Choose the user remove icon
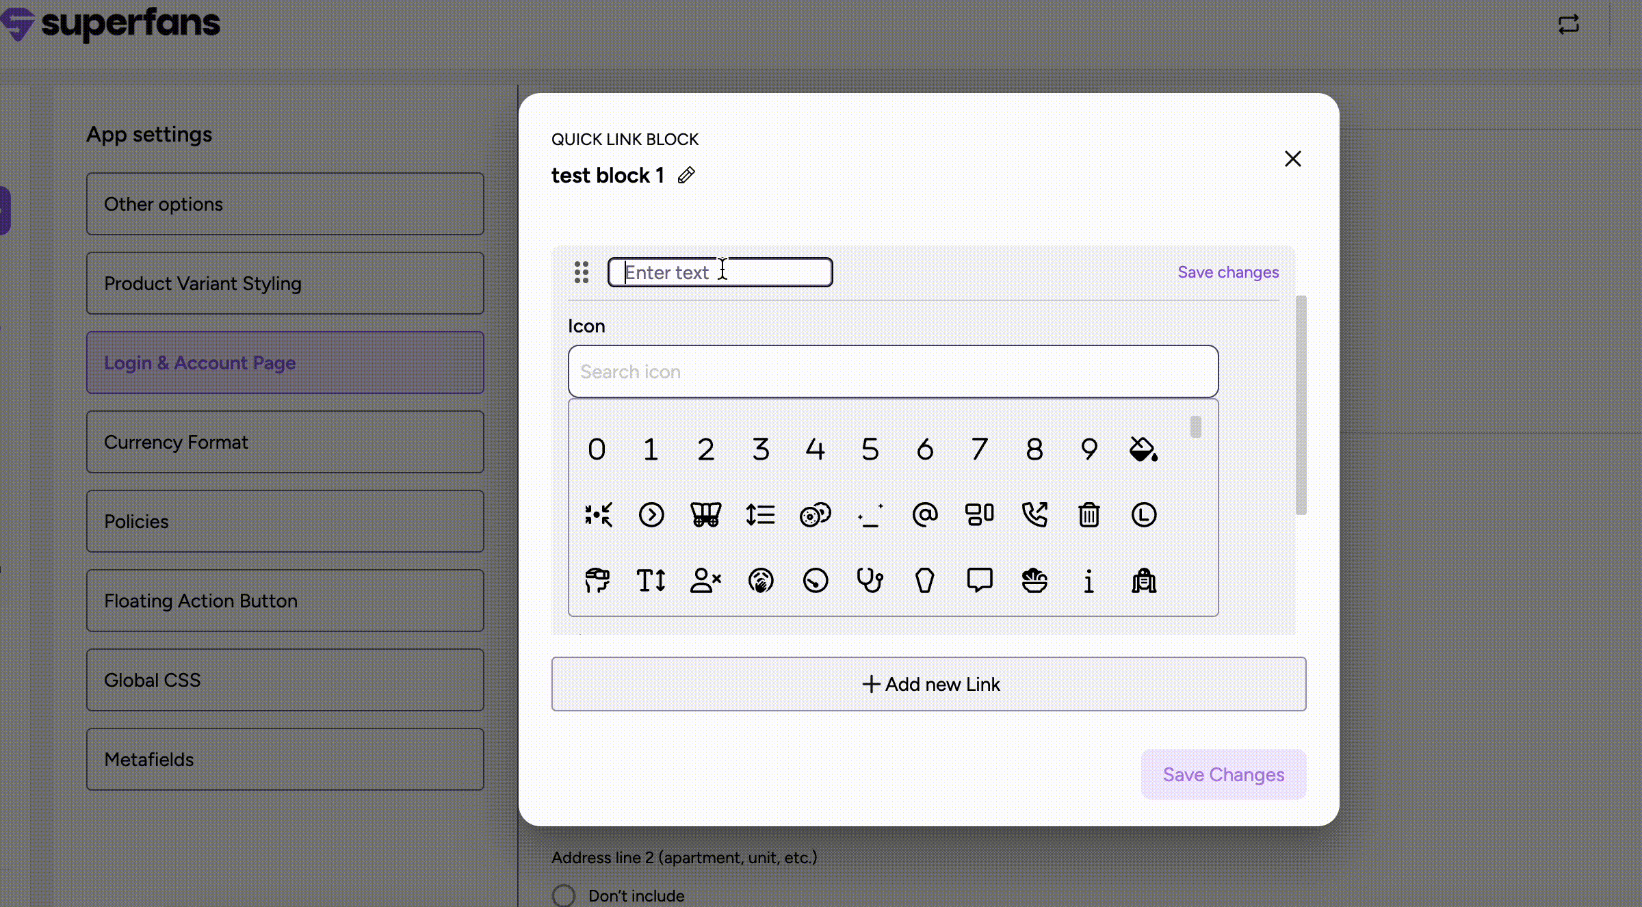This screenshot has height=907, width=1642. tap(705, 581)
